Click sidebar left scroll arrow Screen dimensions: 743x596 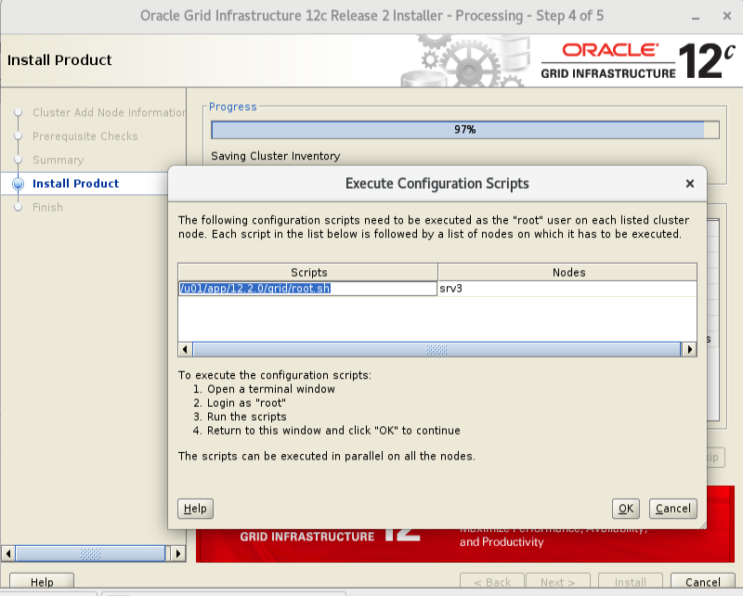pos(8,553)
